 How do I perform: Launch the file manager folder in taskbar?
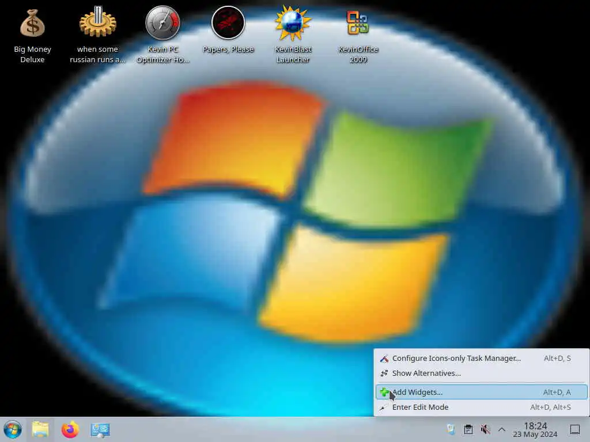[x=40, y=429]
